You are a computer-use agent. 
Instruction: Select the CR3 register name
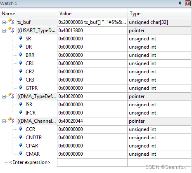pyautogui.click(x=30, y=80)
